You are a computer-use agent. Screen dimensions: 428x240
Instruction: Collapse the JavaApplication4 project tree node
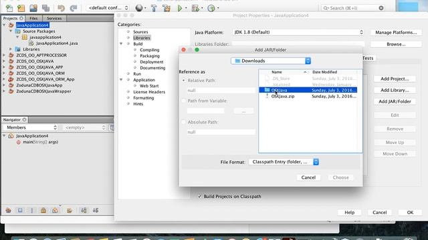(4, 25)
